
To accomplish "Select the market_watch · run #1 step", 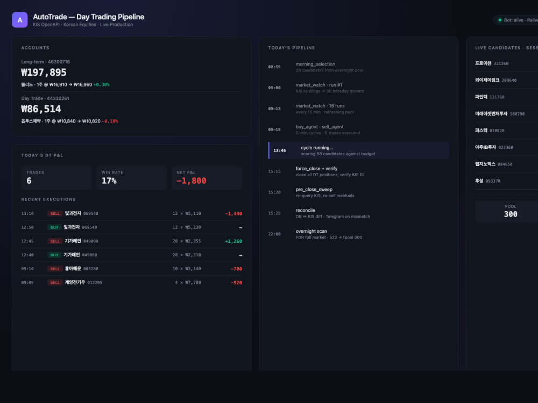I will (358, 88).
